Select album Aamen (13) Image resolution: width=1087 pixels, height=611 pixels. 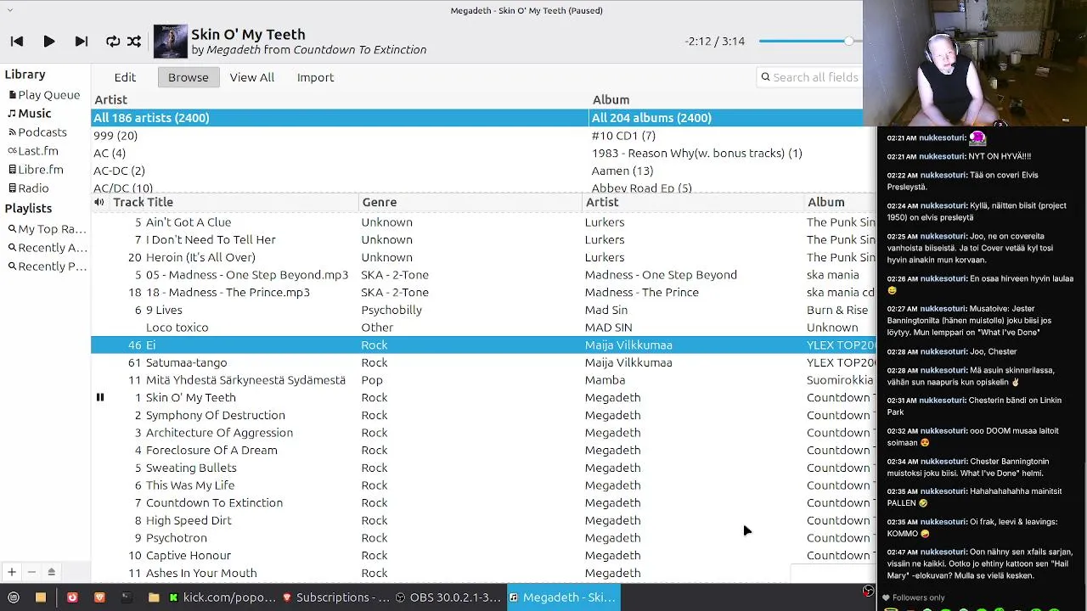pyautogui.click(x=726, y=171)
